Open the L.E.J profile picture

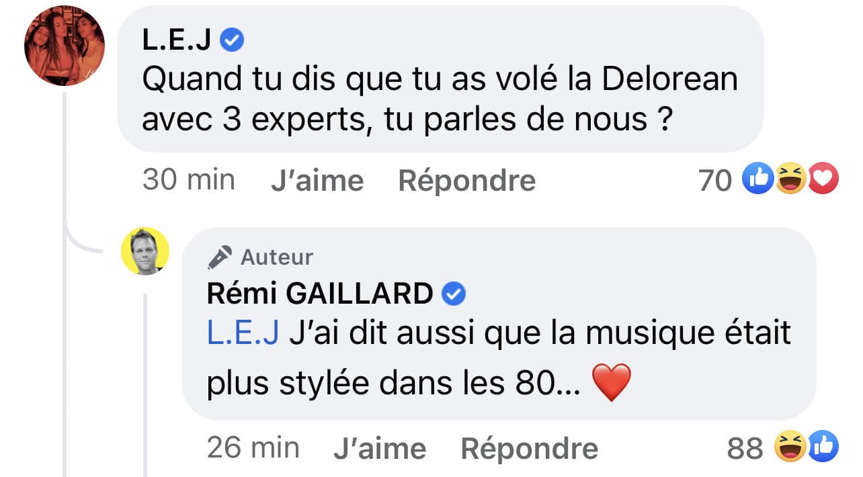point(65,46)
